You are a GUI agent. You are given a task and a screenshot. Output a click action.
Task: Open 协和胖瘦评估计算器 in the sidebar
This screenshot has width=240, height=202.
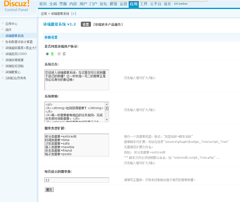click(19, 42)
